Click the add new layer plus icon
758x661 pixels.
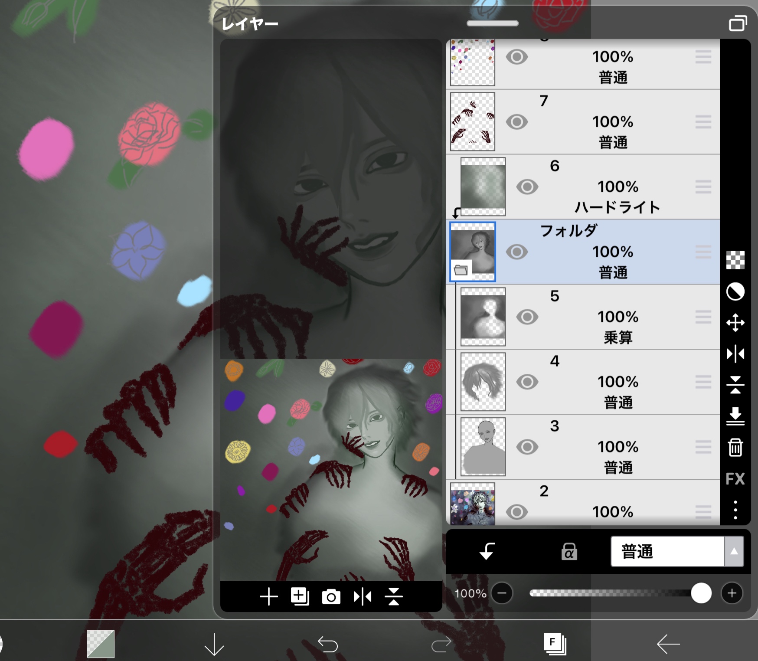tap(268, 597)
